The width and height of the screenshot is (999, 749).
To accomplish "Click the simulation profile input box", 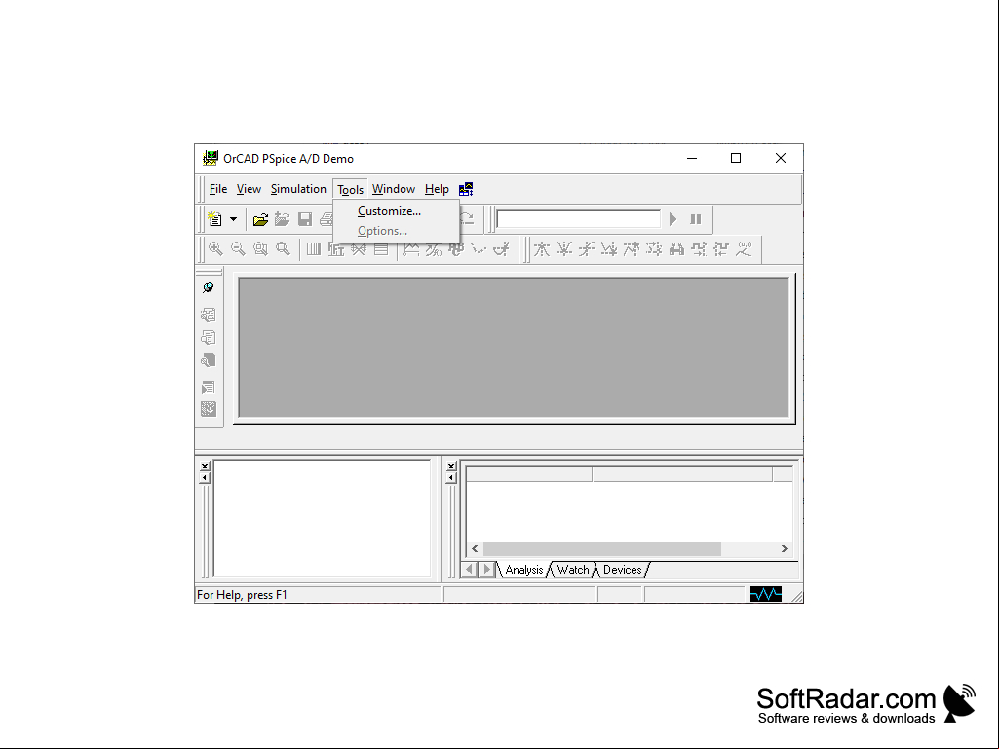I will pos(579,219).
